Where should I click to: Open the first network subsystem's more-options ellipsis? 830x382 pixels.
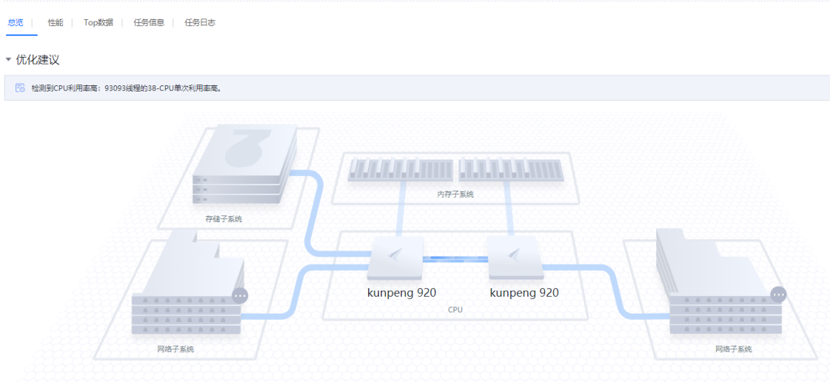(240, 295)
